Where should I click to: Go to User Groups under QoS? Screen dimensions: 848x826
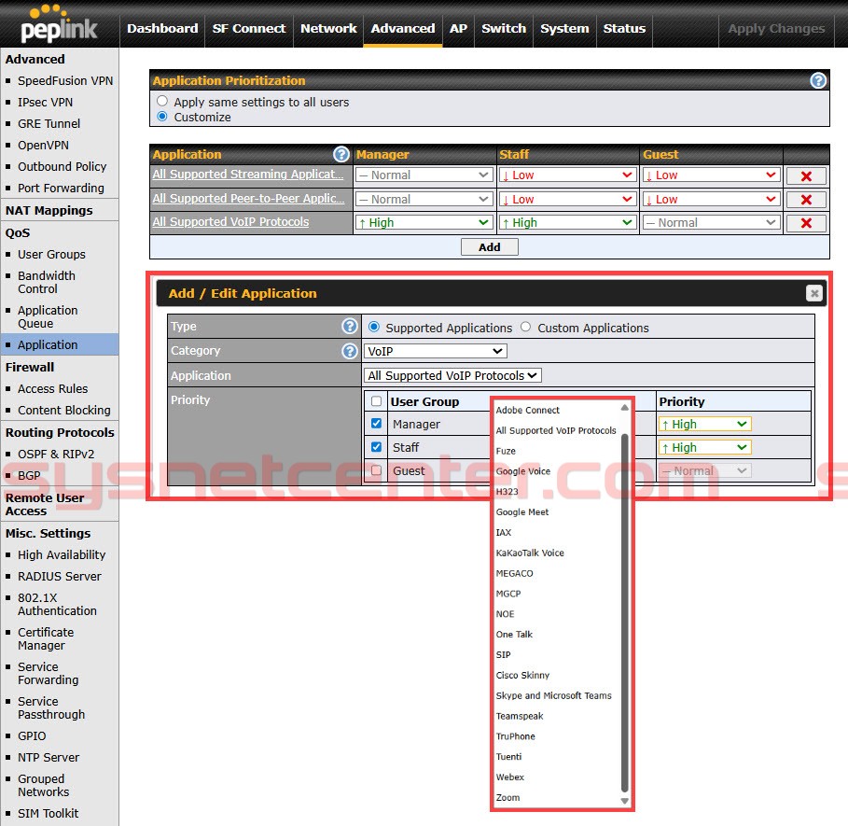point(51,254)
